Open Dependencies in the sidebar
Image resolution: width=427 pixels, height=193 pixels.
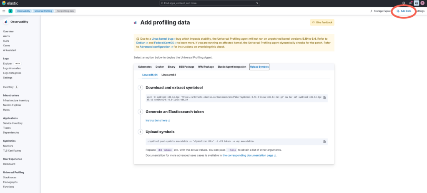[x=11, y=132]
